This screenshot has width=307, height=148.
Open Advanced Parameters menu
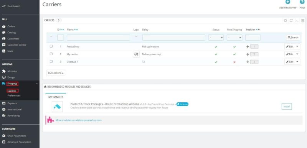(19, 142)
